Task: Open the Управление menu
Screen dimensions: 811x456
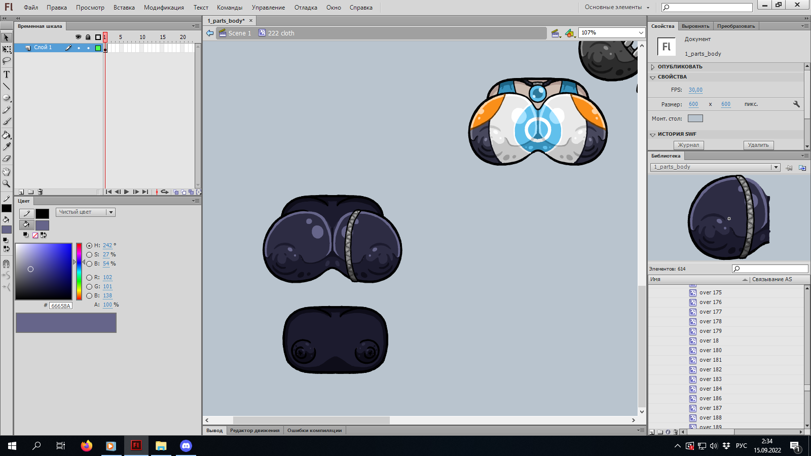Action: pos(268,8)
